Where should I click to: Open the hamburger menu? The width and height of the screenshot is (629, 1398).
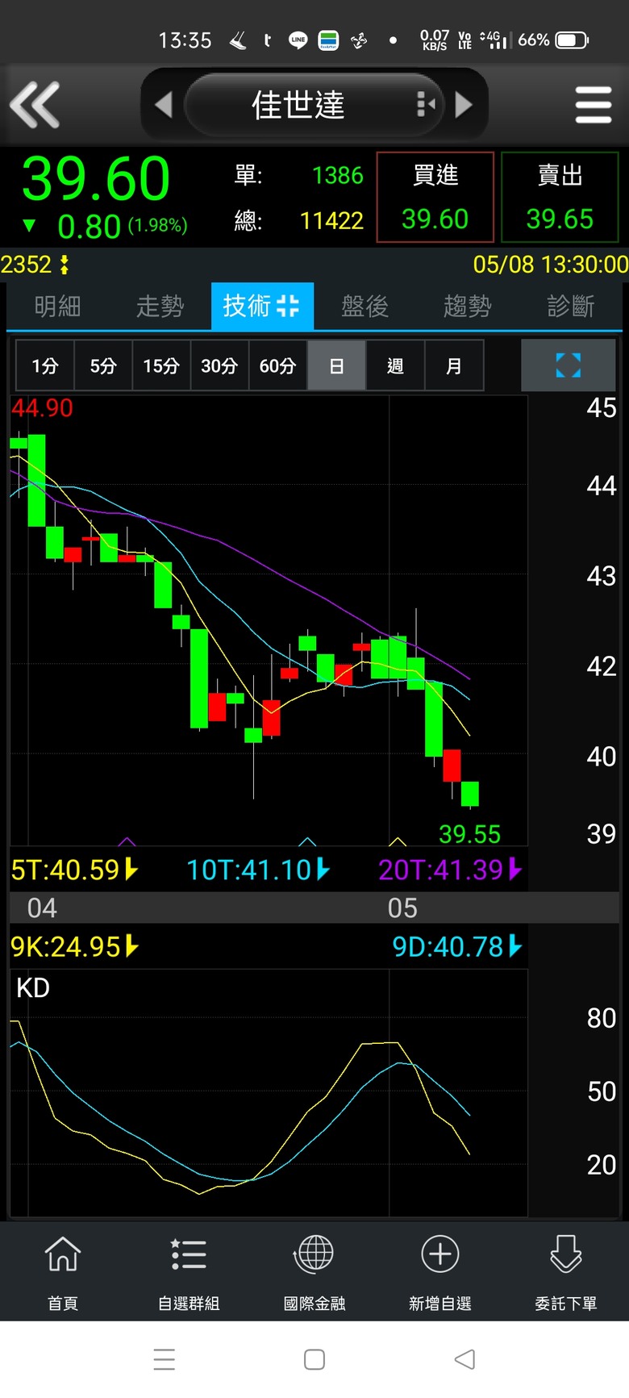pos(594,105)
